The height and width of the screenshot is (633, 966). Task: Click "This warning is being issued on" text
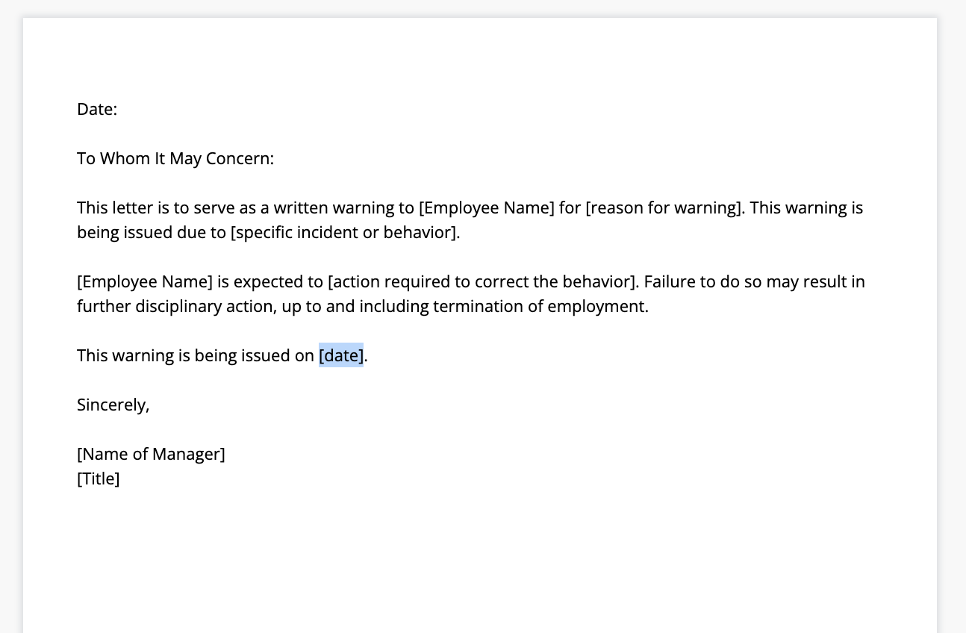click(195, 356)
